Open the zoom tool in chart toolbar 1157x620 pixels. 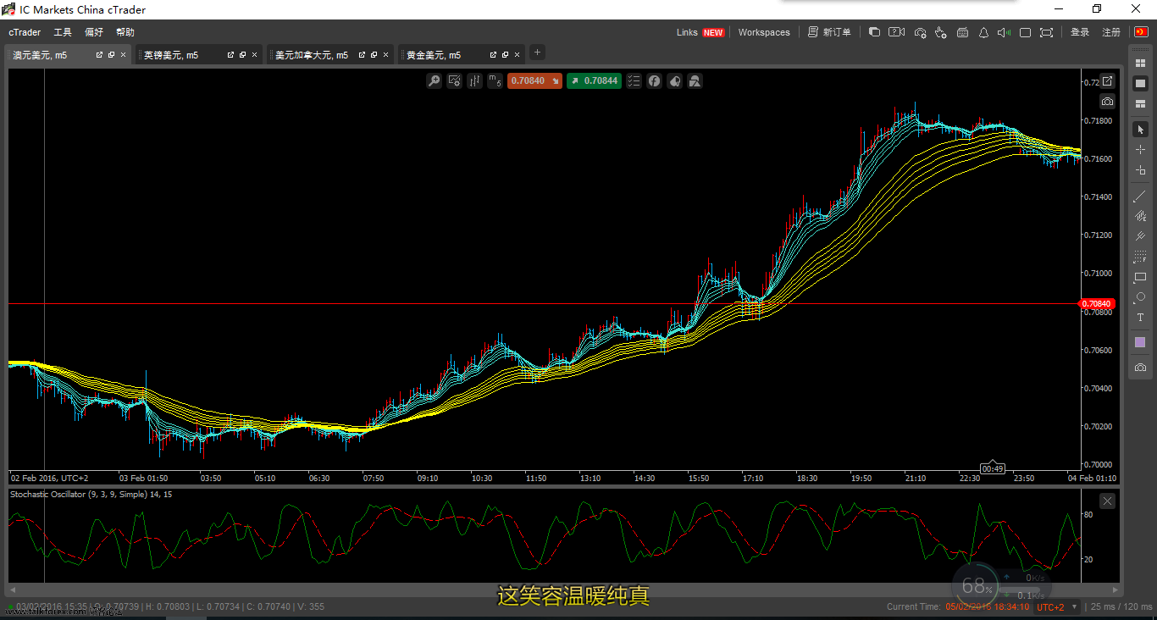click(434, 81)
